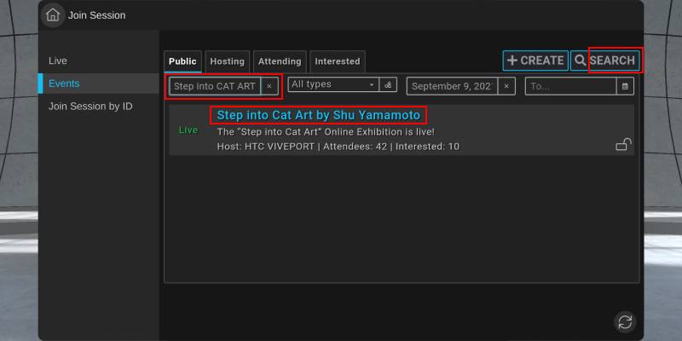Image resolution: width=682 pixels, height=341 pixels.
Task: Choose Events in the left sidebar
Action: coord(64,84)
